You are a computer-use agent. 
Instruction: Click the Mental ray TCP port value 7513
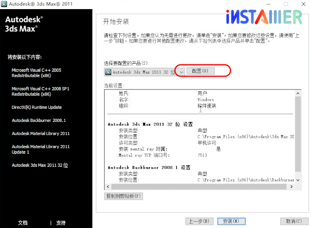coord(202,155)
